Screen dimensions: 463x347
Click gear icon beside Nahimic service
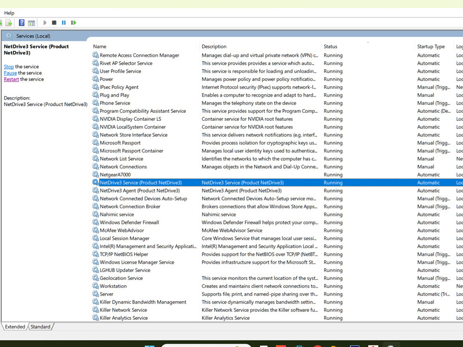95,215
